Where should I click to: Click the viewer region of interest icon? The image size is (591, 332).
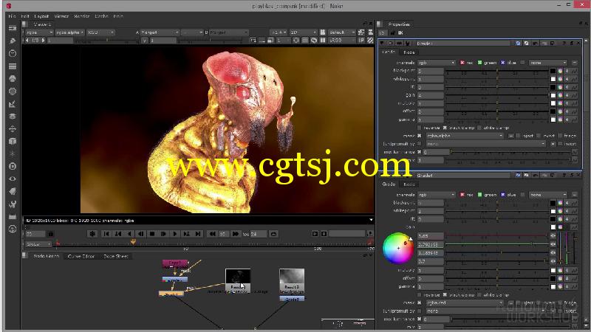click(x=296, y=40)
